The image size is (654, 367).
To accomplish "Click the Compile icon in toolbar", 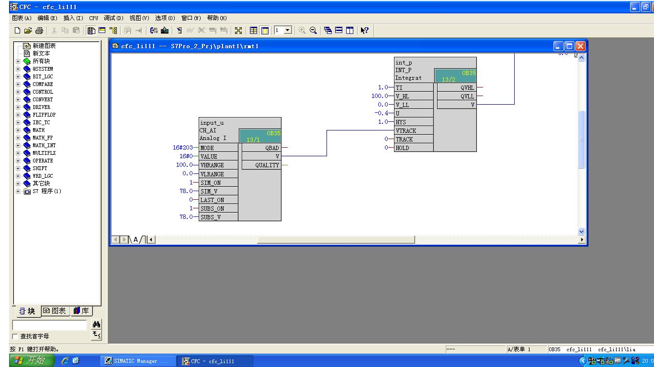I will [154, 31].
